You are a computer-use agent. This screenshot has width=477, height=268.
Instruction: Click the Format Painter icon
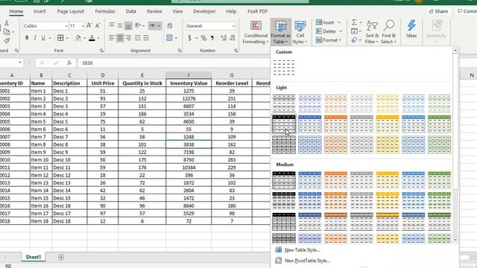tap(7, 41)
